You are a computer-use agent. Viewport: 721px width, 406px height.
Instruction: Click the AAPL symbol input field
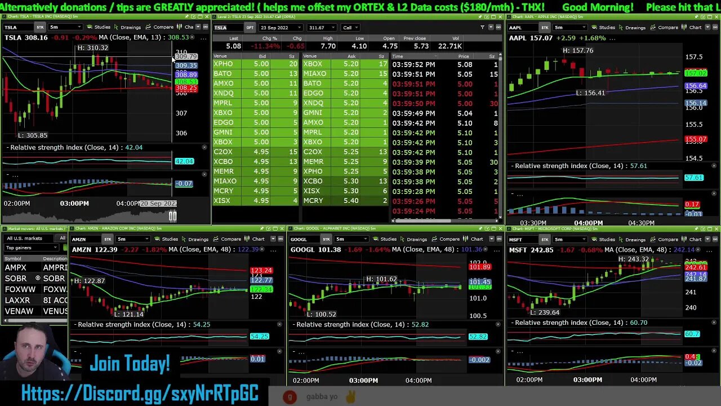click(x=522, y=27)
